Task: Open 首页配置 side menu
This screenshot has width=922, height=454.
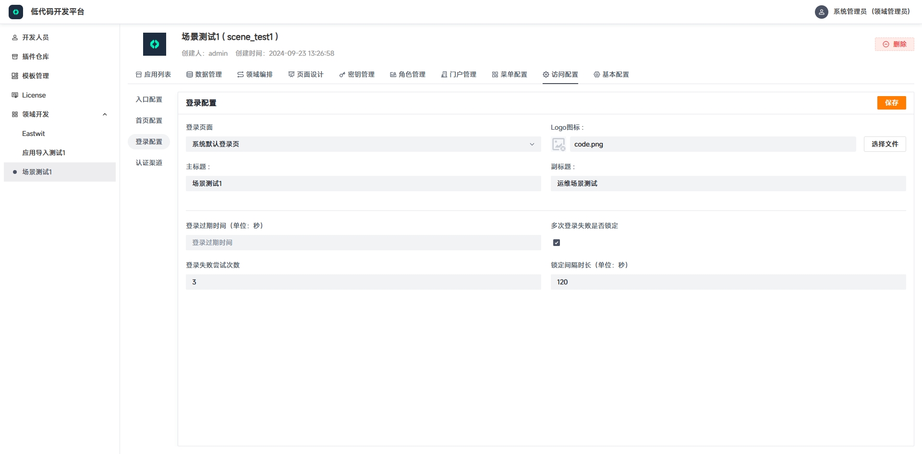Action: point(149,121)
